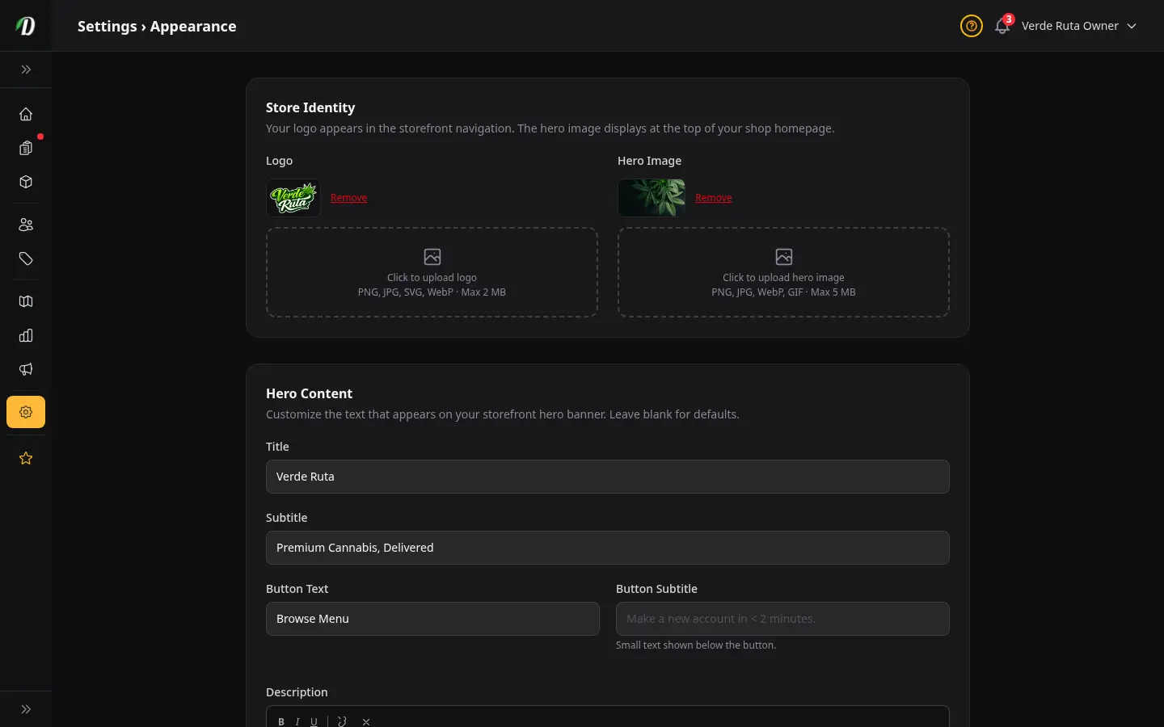Clear formatting with the X icon
The image size is (1164, 727).
366,722
